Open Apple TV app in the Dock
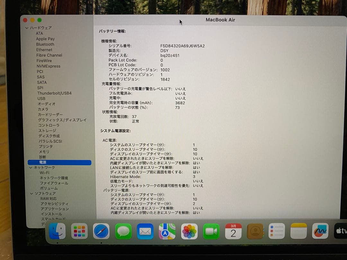 [x=341, y=231]
